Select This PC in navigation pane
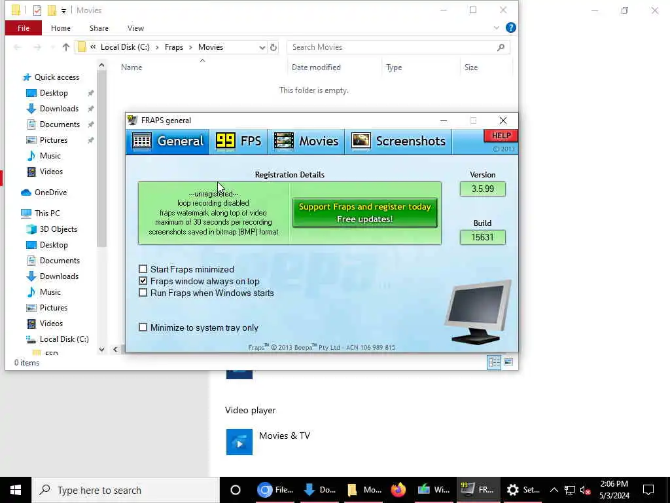The image size is (670, 503). point(47,213)
